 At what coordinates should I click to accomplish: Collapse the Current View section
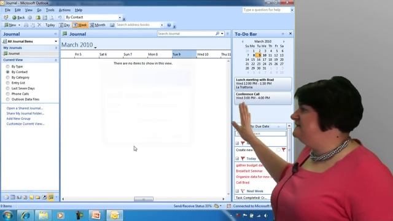[56, 60]
